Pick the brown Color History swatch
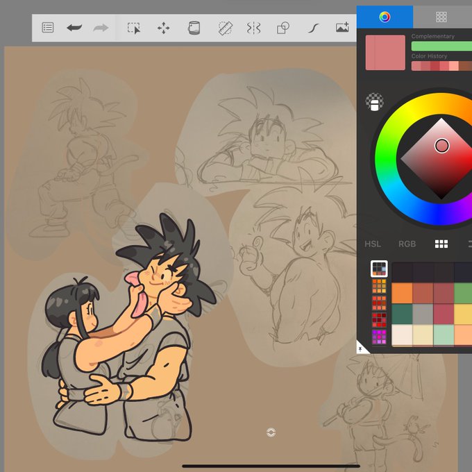The height and width of the screenshot is (472, 472). [x=465, y=66]
